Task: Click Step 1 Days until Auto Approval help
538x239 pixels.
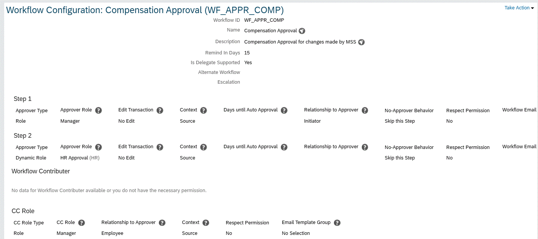Action: pyautogui.click(x=284, y=110)
